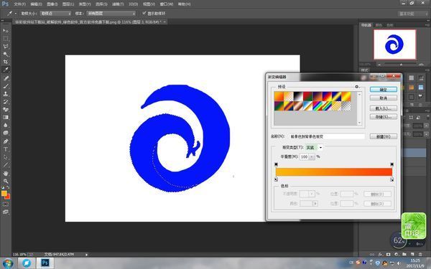This screenshot has width=431, height=269.
Task: Select the Magic Wand tool
Action: click(6, 54)
